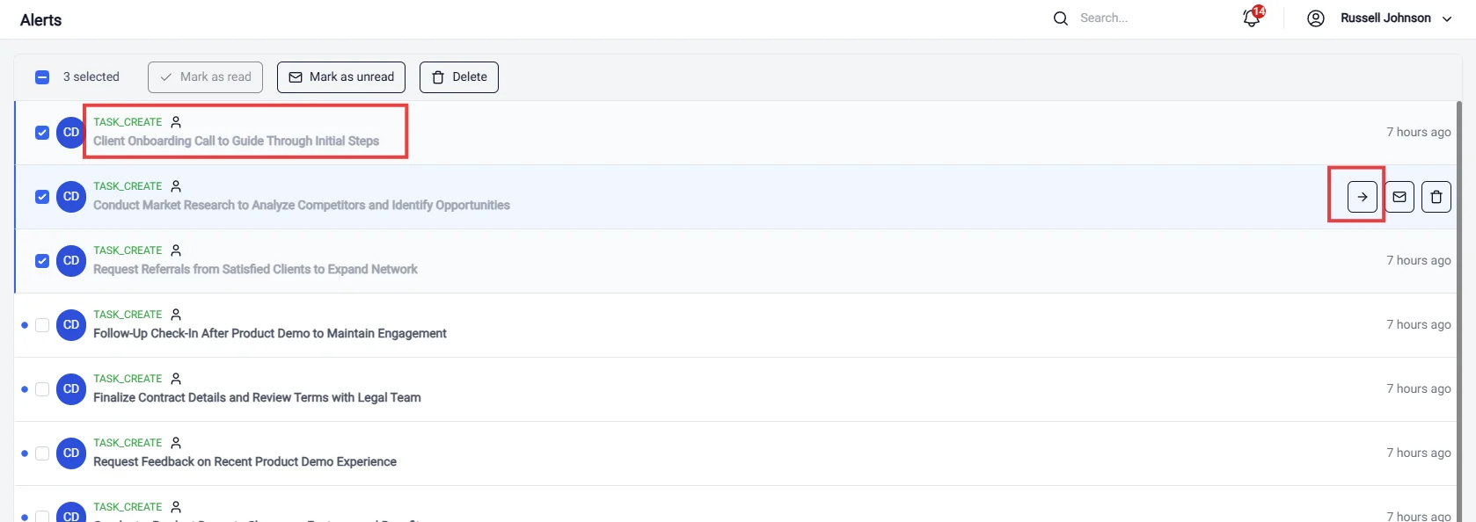Uncheck the Request Referrals alert checkbox
Screen dimensions: 1476x522
[42, 261]
